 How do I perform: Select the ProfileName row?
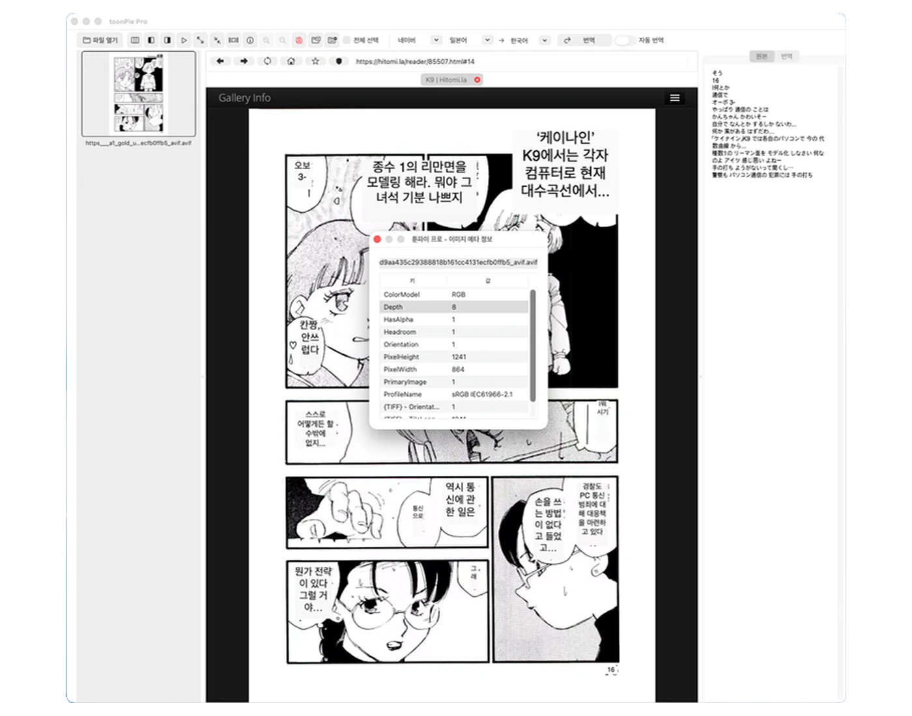(454, 394)
